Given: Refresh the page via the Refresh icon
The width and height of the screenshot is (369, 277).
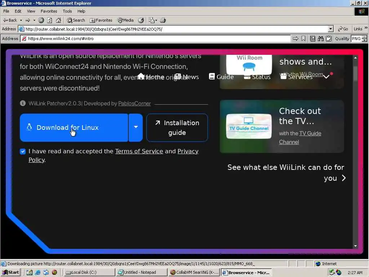Looking at the screenshot, I should coord(49,20).
